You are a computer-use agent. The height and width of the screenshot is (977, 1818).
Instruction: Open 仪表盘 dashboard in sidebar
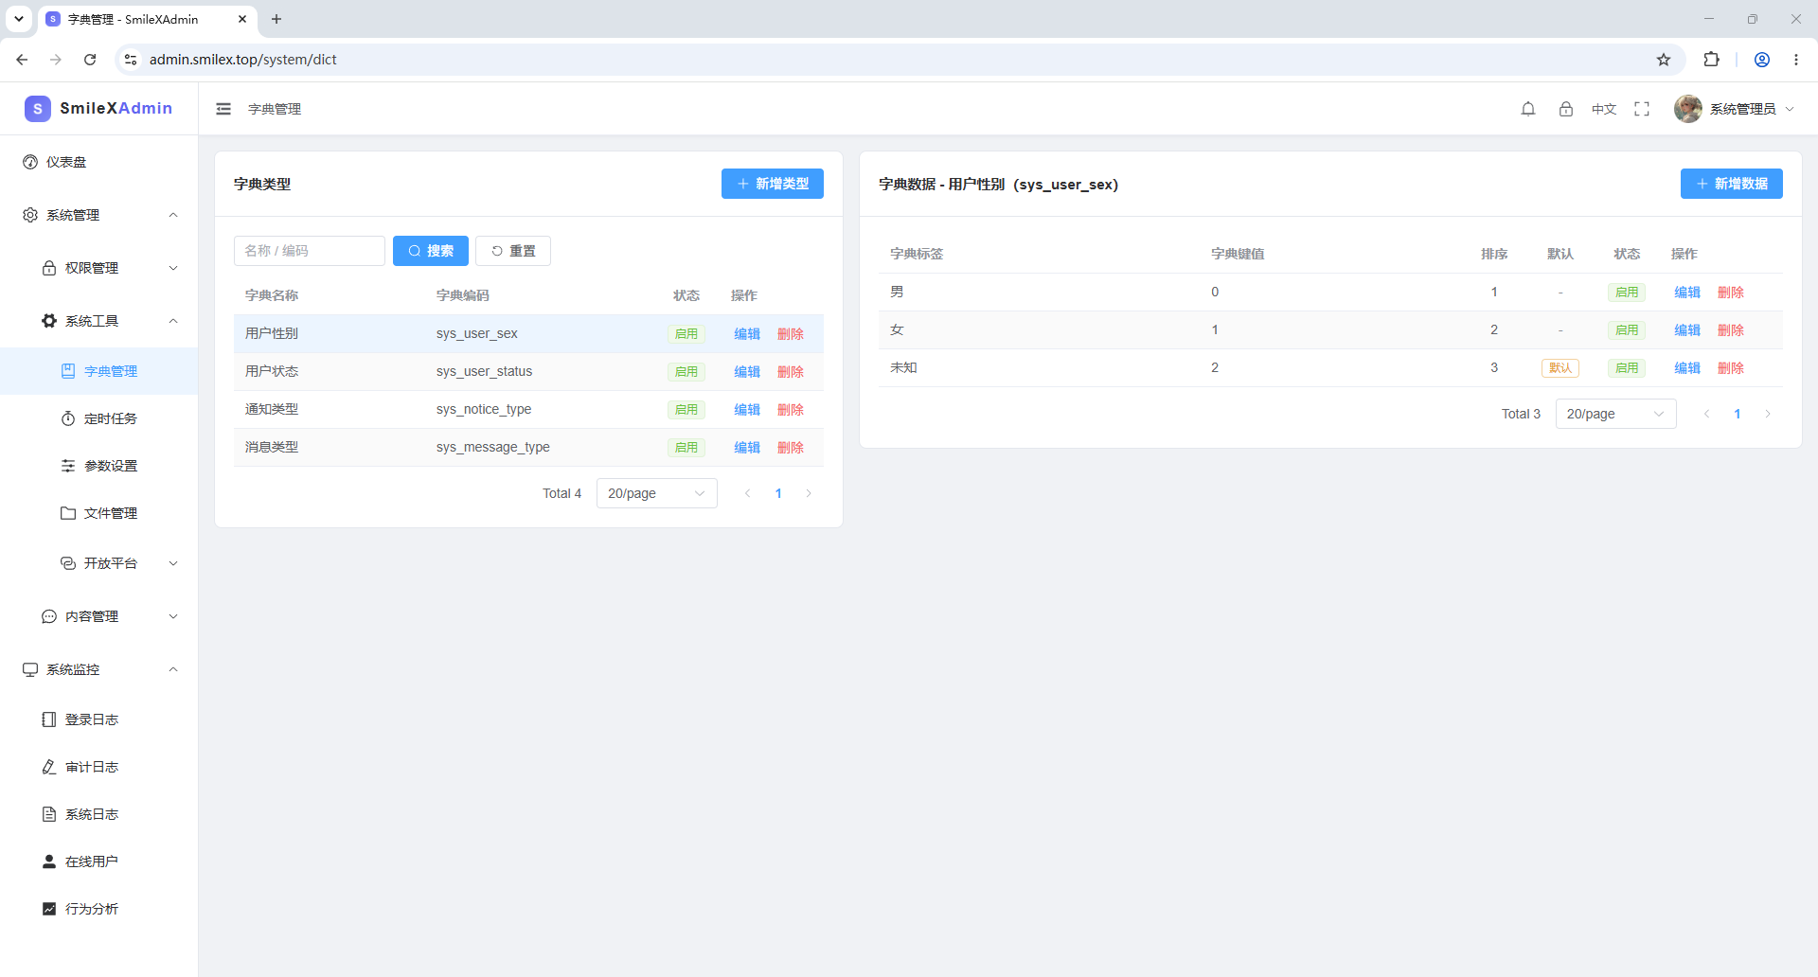click(98, 162)
